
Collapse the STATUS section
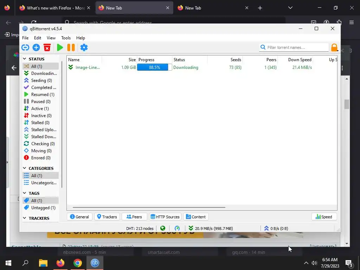pos(25,59)
